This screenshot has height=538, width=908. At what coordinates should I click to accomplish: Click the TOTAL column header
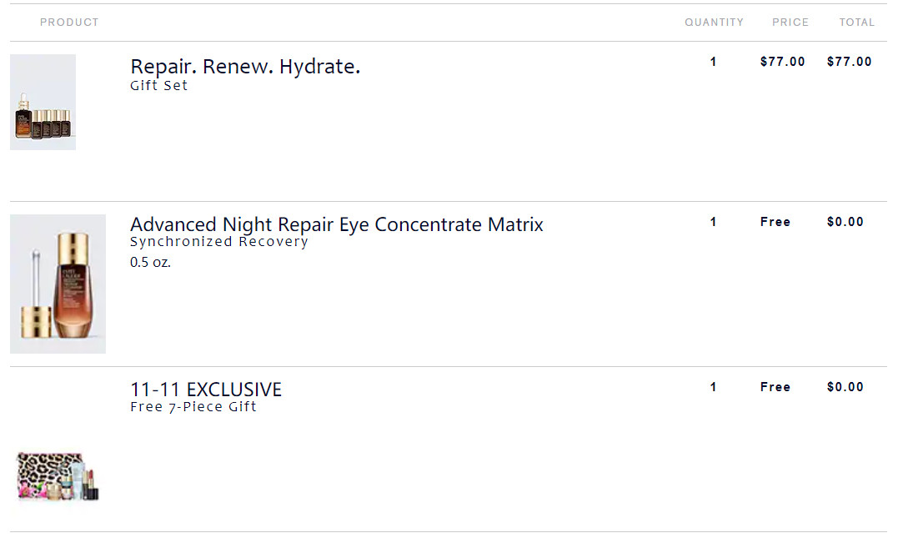pos(856,23)
